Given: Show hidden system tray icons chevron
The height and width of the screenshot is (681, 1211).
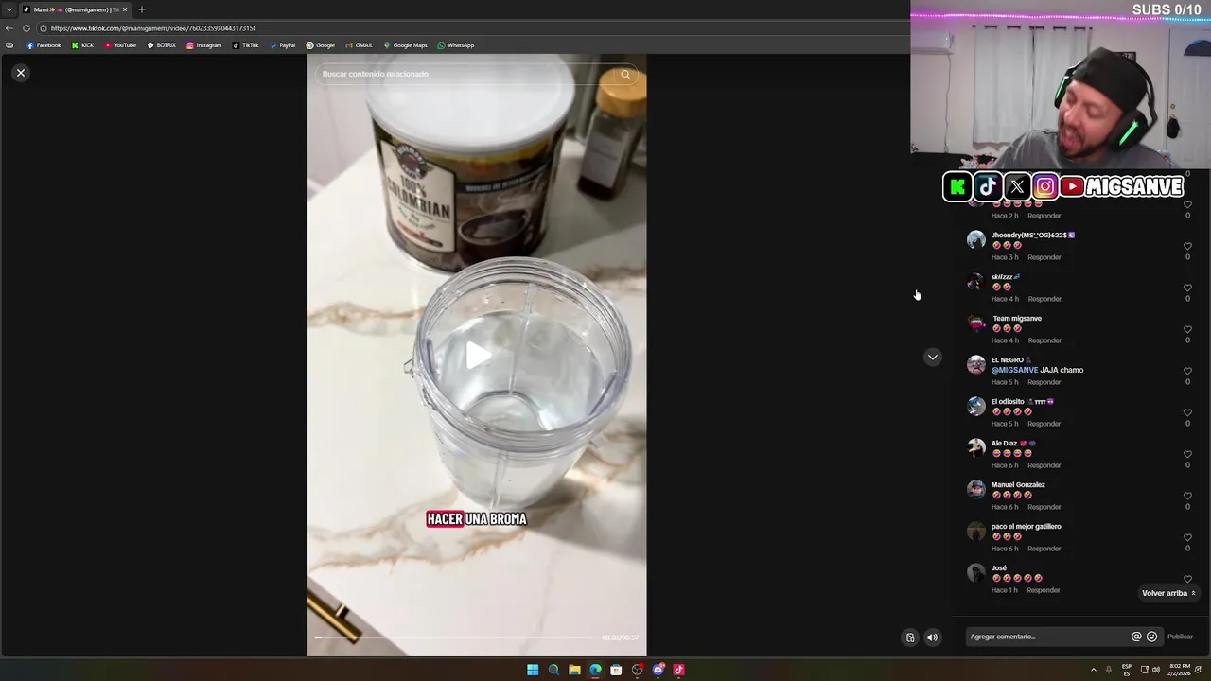Looking at the screenshot, I should click(1094, 670).
